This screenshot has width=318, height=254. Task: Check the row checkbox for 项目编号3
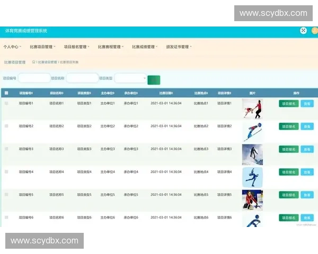6,149
